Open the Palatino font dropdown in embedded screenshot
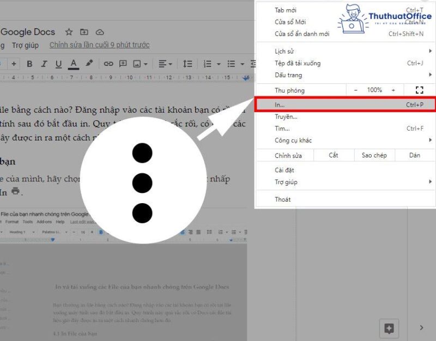This screenshot has height=341, width=436. (55, 232)
